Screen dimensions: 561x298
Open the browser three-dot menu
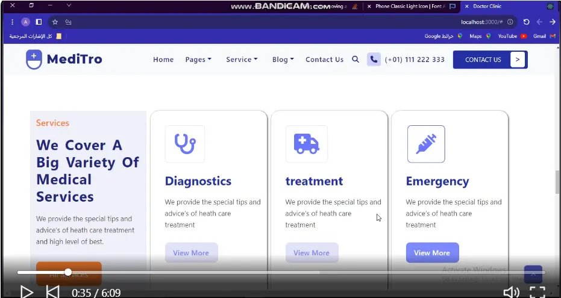click(12, 22)
